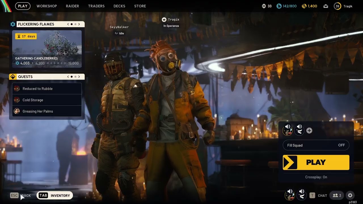The height and width of the screenshot is (204, 363).
Task: Open the Gathering Candleberries event card
Action: point(47,49)
